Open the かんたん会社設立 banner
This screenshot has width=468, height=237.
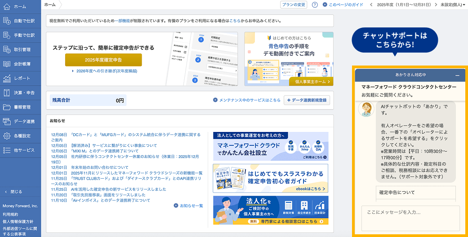(271, 146)
